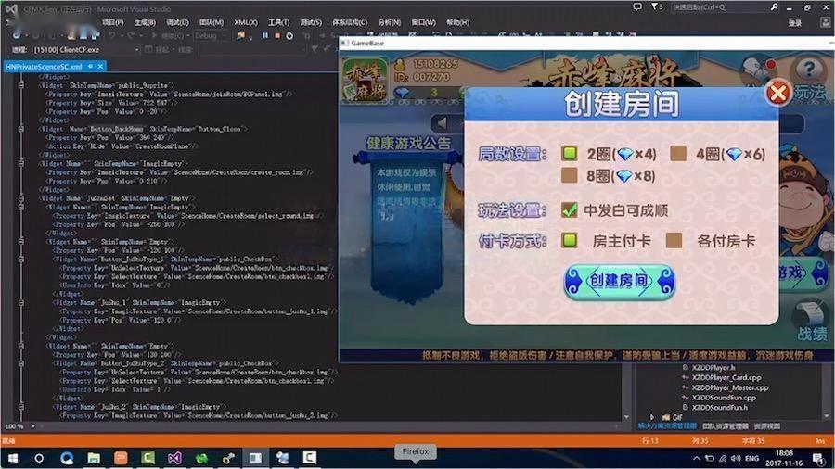Screen dimensions: 835x469
Task: Open the 工具(T) menu
Action: pos(278,22)
